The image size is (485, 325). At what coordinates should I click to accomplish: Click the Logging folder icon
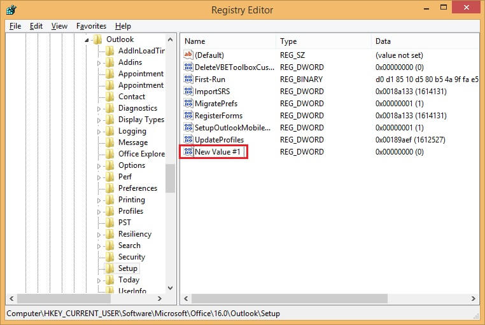coord(110,130)
